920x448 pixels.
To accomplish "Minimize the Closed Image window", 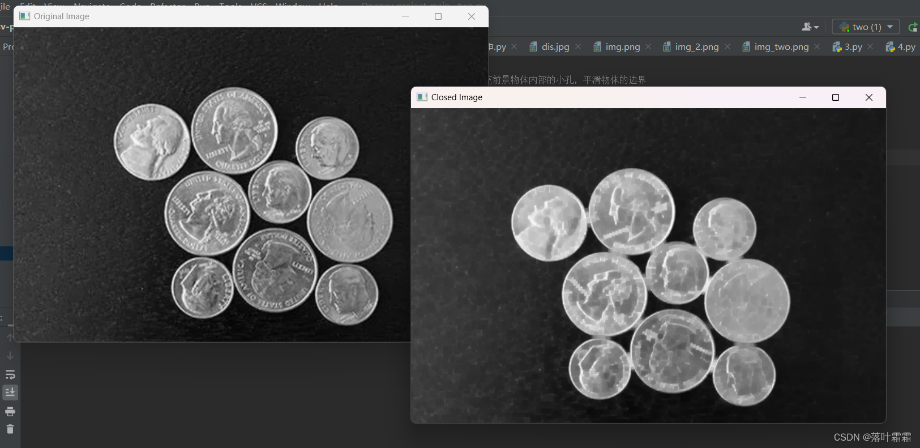I will (803, 97).
